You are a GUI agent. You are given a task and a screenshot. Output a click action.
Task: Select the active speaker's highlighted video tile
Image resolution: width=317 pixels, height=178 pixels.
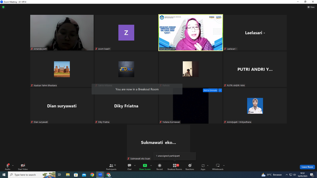[191, 33]
